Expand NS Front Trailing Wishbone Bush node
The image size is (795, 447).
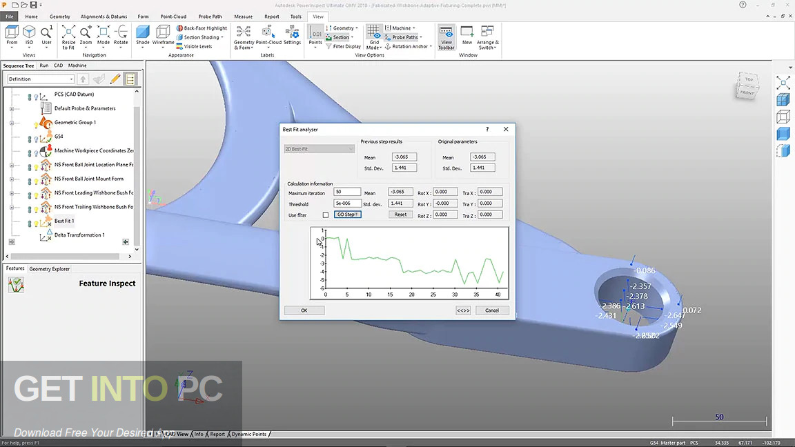(12, 207)
